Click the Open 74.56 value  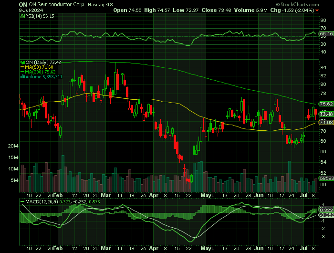127,10
